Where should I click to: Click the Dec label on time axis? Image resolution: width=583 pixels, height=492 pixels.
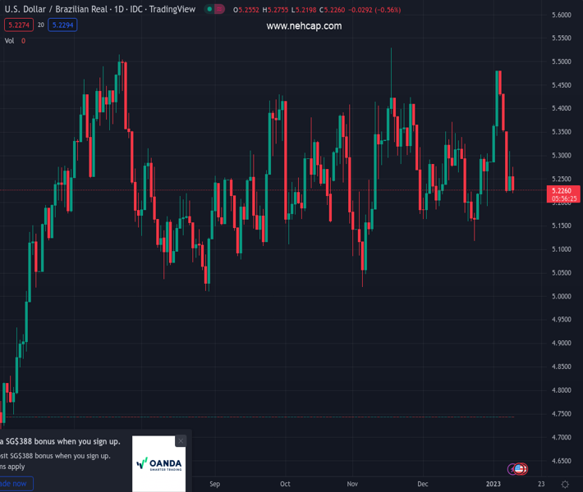tap(422, 485)
